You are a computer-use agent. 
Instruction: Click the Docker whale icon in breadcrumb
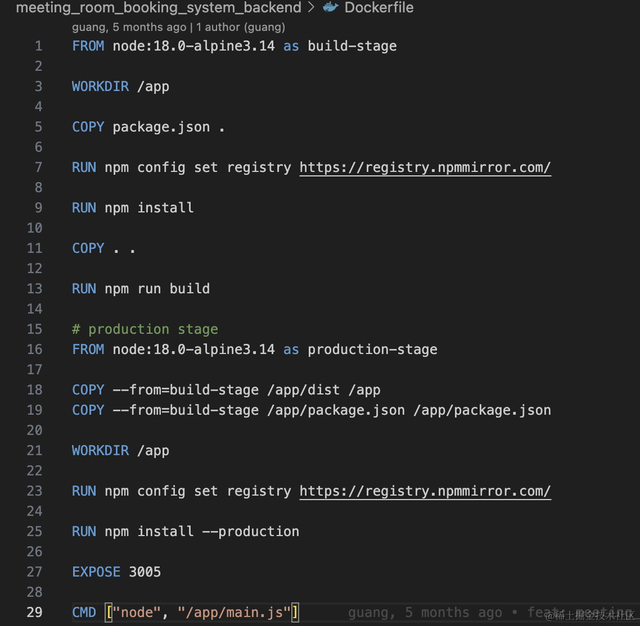click(x=331, y=7)
